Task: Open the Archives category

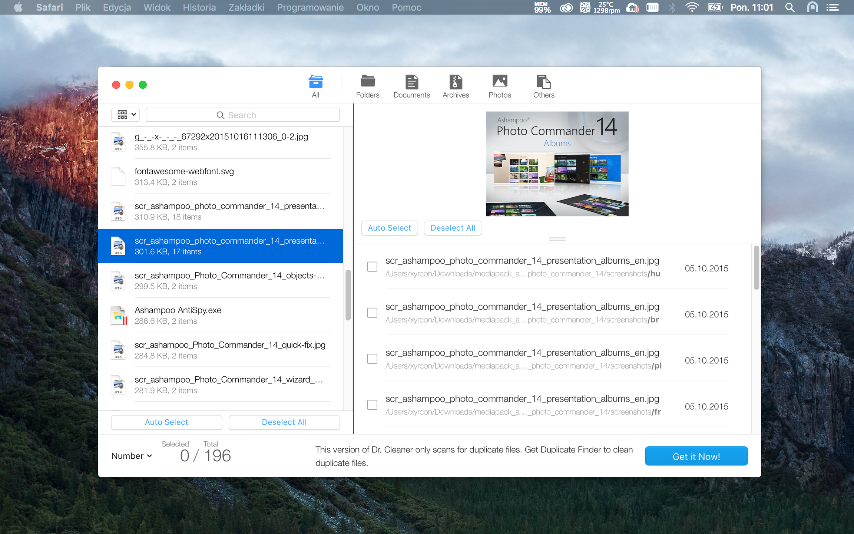Action: click(456, 87)
